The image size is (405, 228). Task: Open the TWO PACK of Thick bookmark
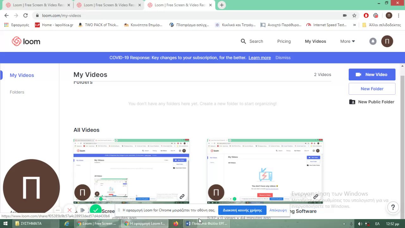click(x=98, y=25)
